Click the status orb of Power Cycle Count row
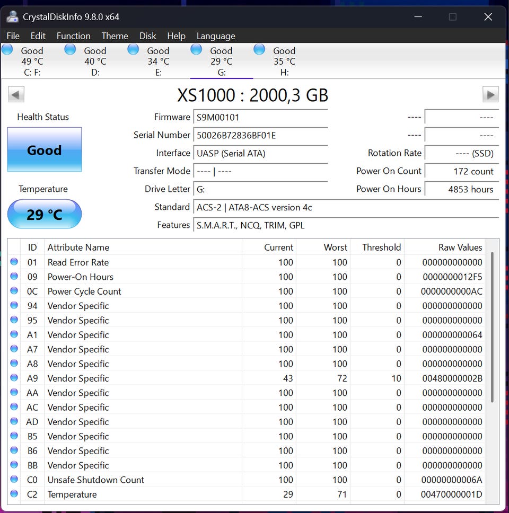 [14, 290]
